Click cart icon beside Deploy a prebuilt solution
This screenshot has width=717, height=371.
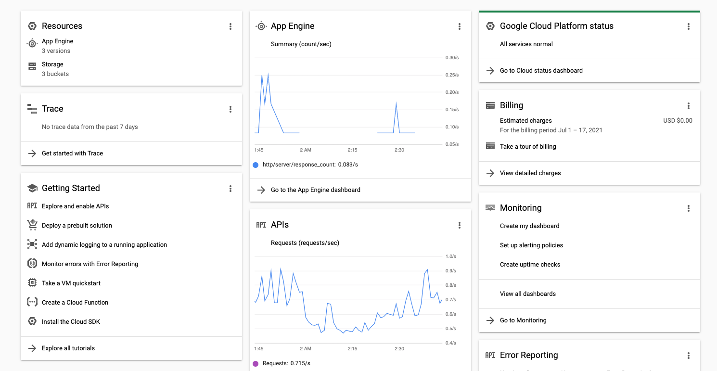pos(32,225)
